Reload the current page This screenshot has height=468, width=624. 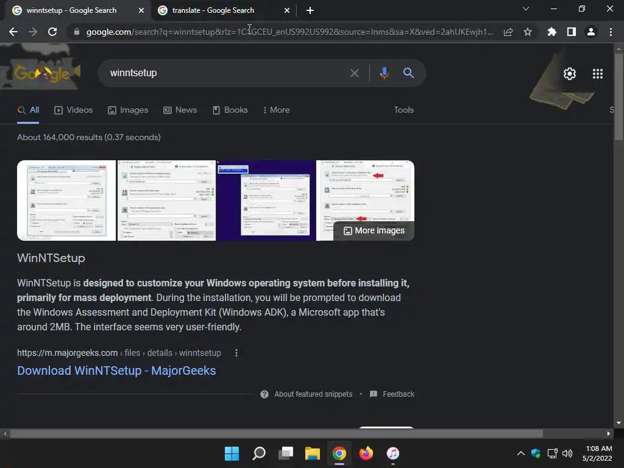click(52, 32)
